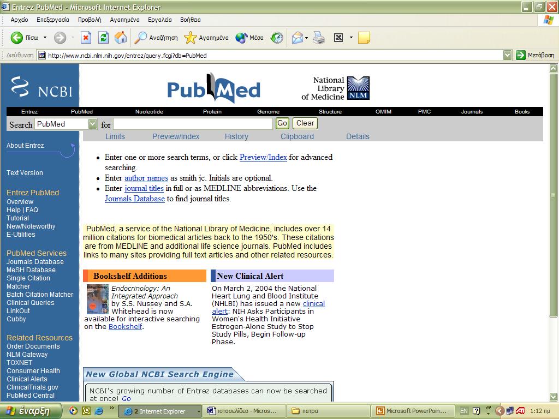Open Nucleotide in black navigation bar
The image size is (559, 419).
click(149, 111)
